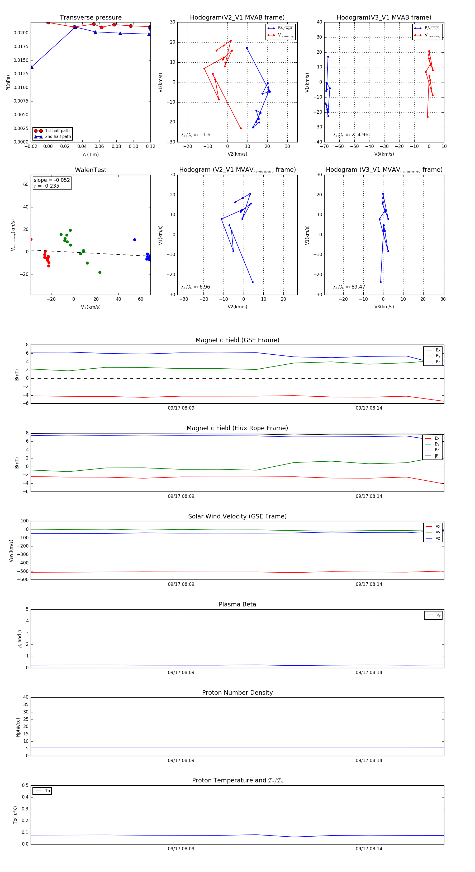Click '09/17 08:09' tick under Plasma Beta plot
Viewport: 475px width, 872px height.
[181, 672]
